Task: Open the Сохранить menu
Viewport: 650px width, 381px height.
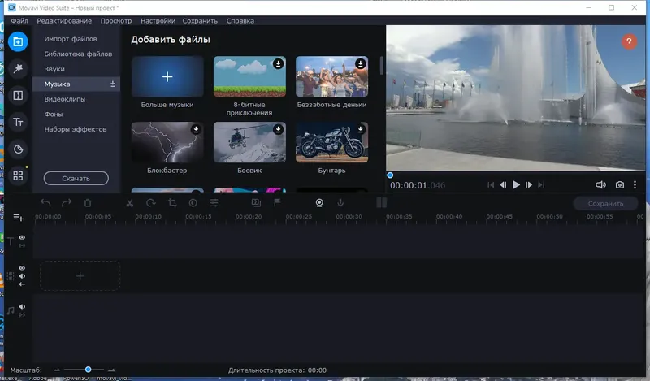Action: pos(200,21)
